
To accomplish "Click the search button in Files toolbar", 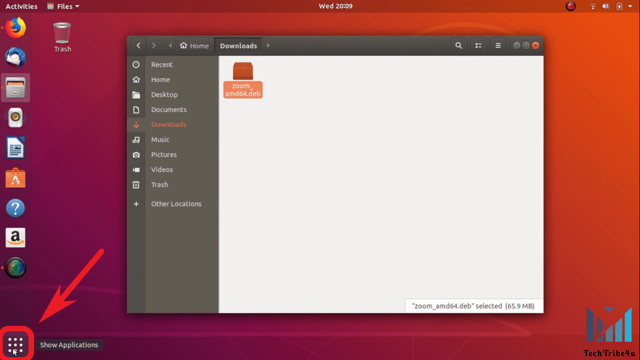I will pos(459,45).
